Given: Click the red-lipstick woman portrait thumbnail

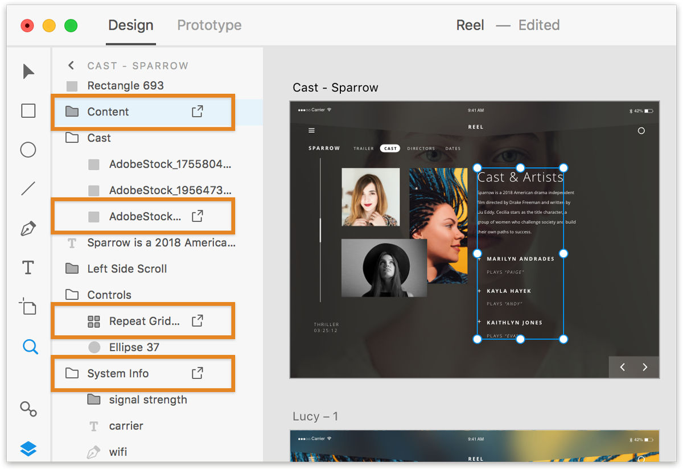Looking at the screenshot, I should point(371,197).
